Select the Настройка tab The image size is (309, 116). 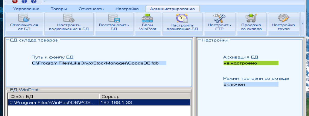(x=127, y=9)
